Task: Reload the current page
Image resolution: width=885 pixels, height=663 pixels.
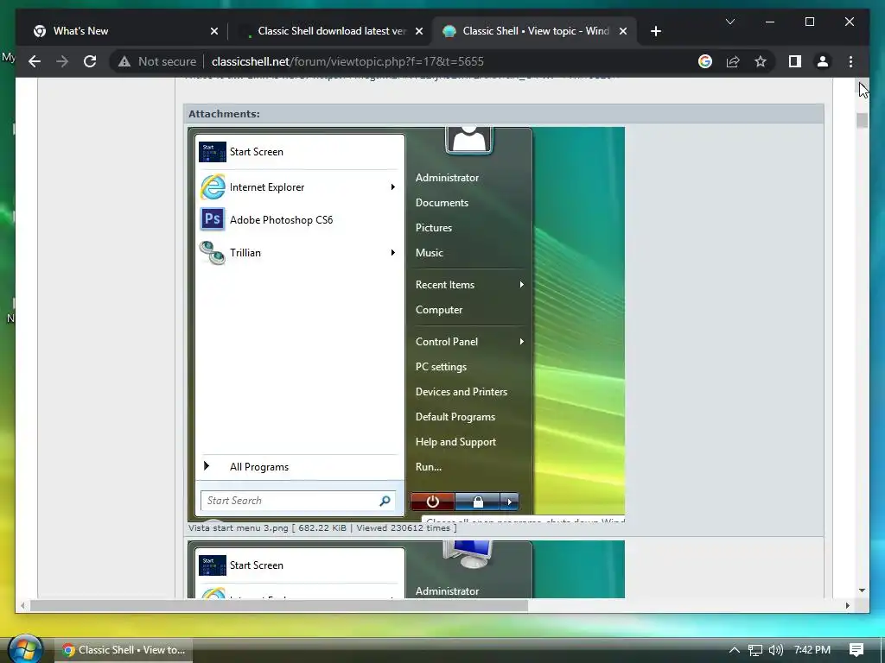Action: [x=90, y=61]
